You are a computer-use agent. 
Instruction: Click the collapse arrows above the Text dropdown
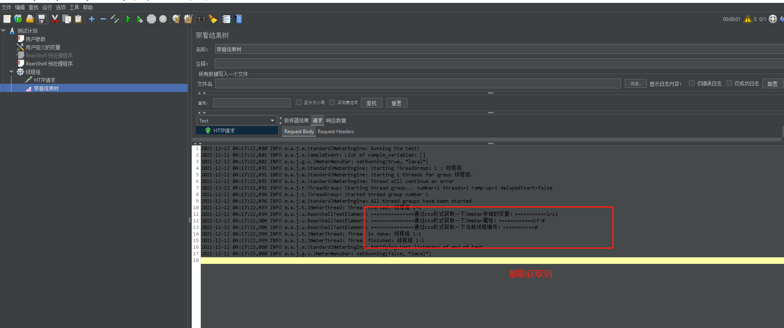(202, 113)
